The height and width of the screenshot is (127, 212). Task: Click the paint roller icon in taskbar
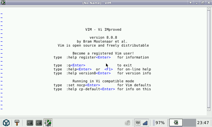point(17,123)
